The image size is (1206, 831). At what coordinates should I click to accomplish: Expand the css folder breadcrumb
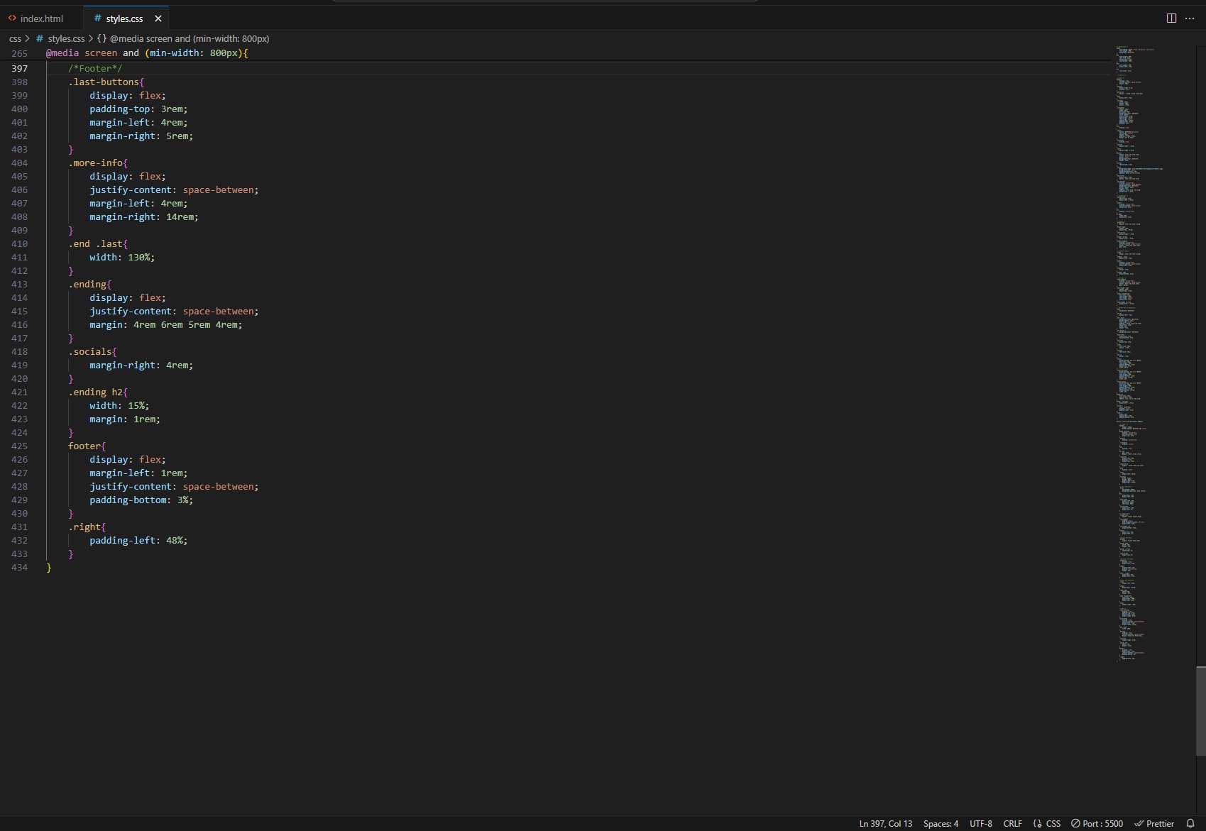click(15, 38)
